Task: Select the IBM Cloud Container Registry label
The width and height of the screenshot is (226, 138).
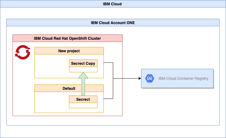Action: click(183, 79)
